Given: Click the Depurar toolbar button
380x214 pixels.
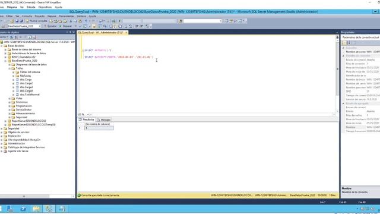Looking at the screenshot, I should tap(65, 26).
